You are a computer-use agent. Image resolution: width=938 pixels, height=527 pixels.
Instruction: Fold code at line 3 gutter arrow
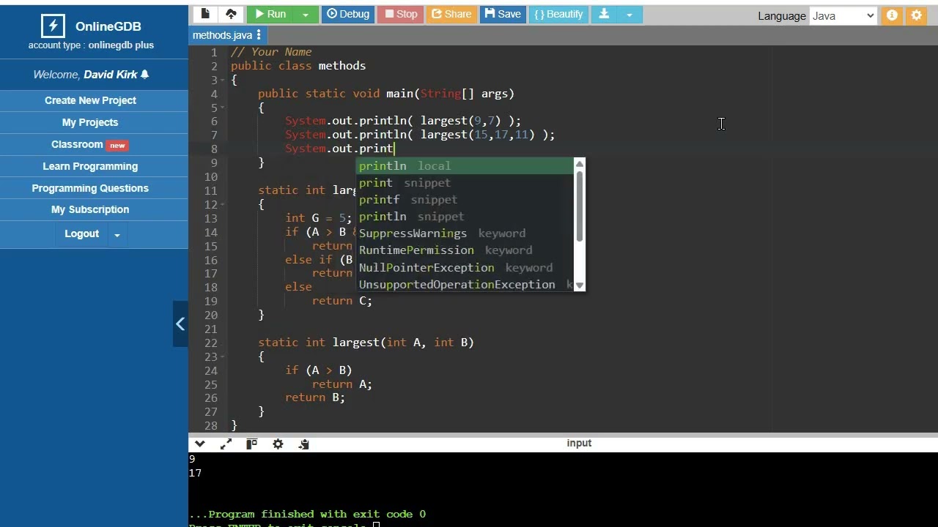click(x=223, y=80)
